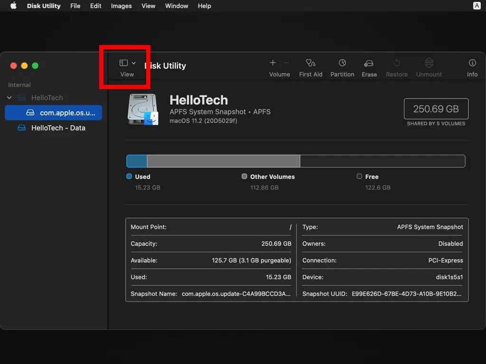Open the Window menu
Image resolution: width=486 pixels, height=364 pixels.
coord(177,6)
